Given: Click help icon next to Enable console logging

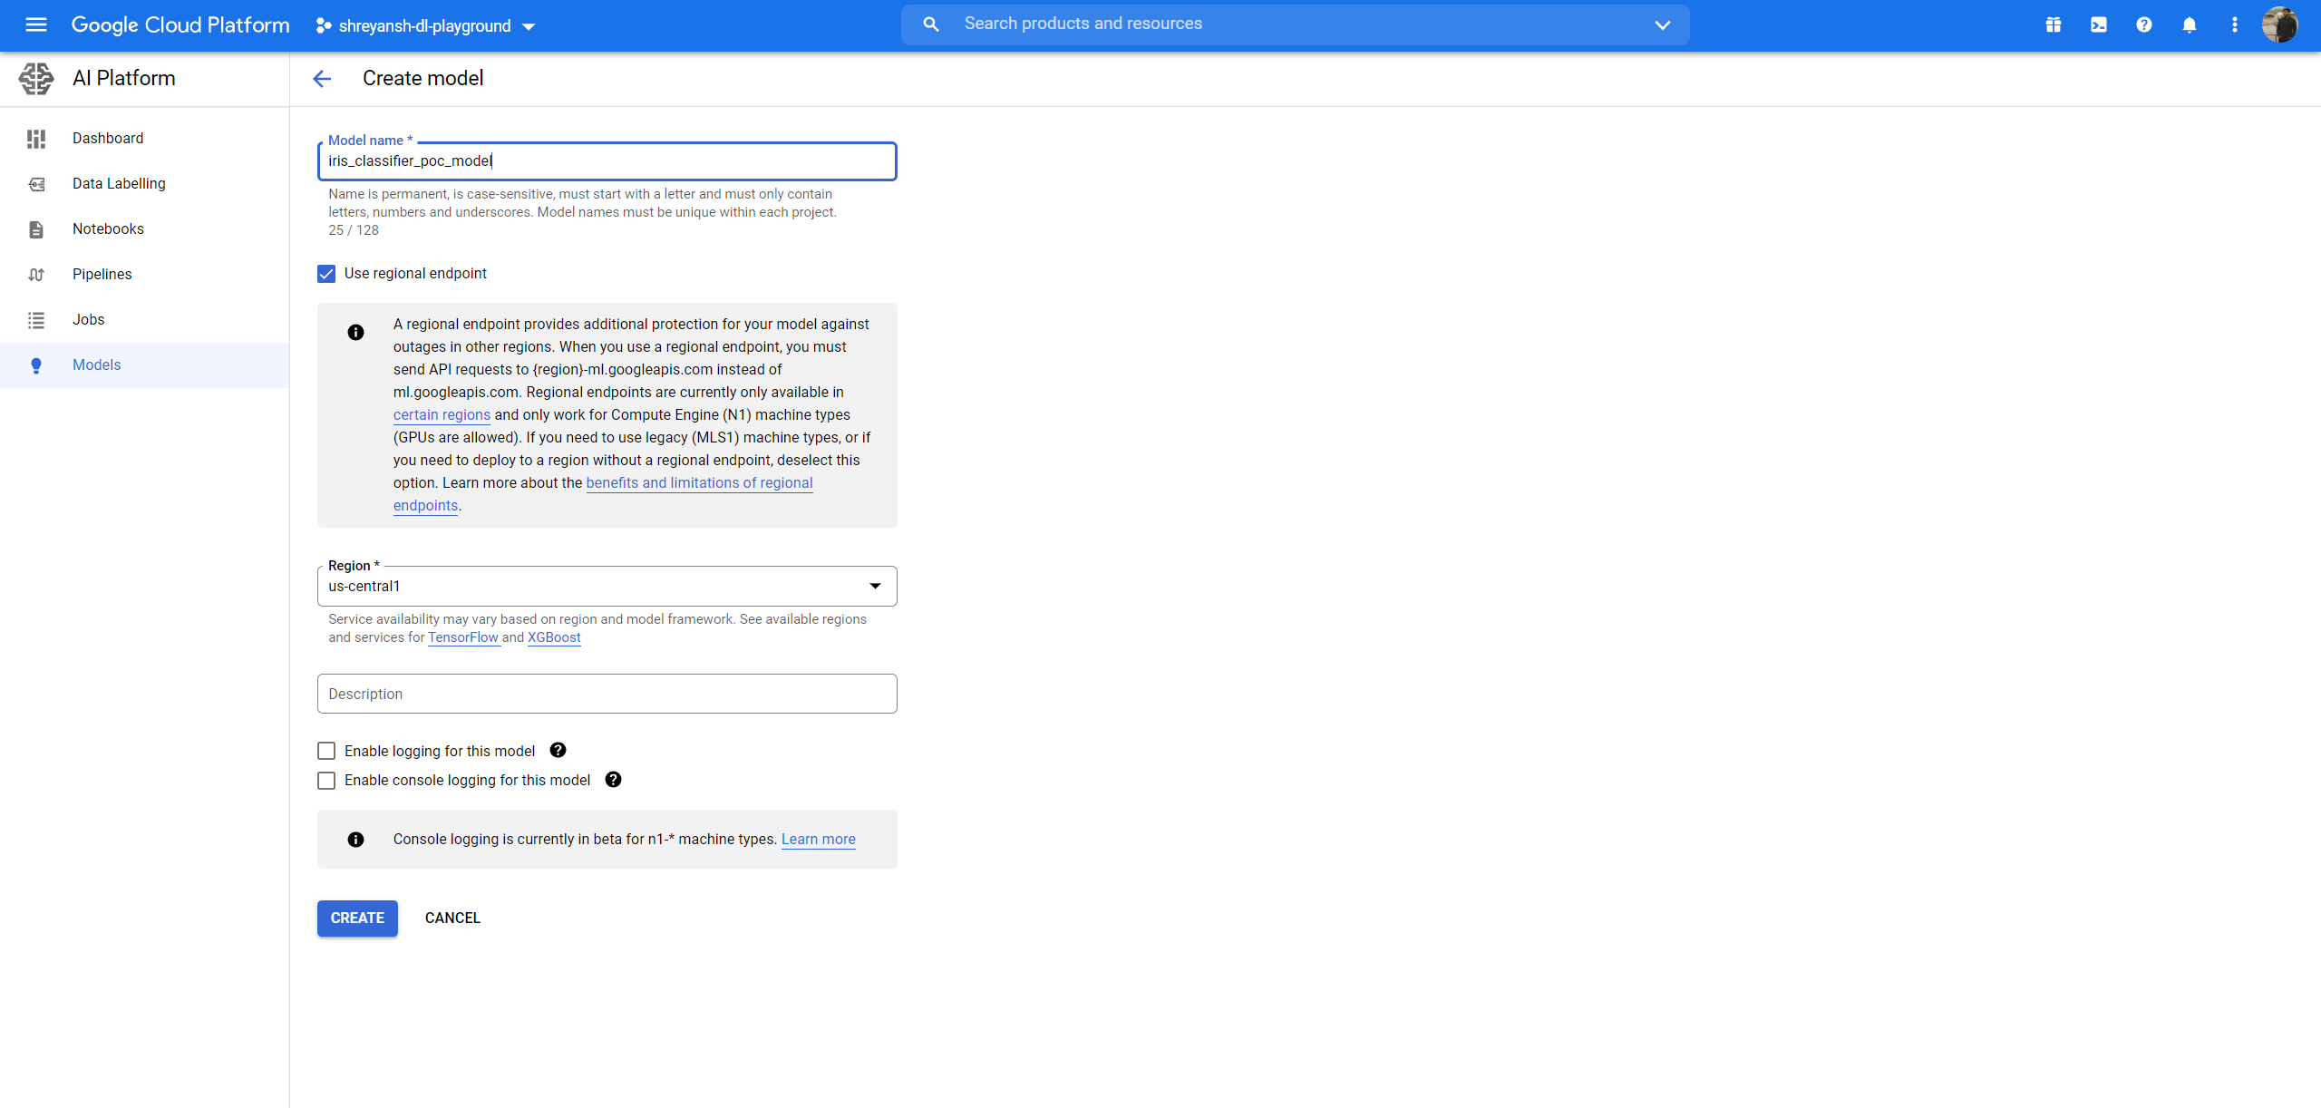Looking at the screenshot, I should (x=613, y=780).
